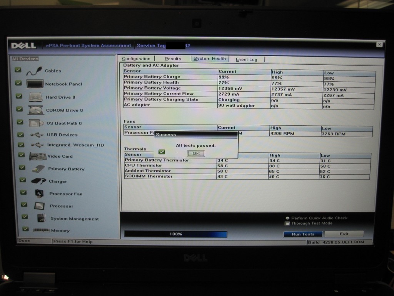Click the 'Primary Battery Voltage' row label
The image size is (394, 296).
coord(152,88)
